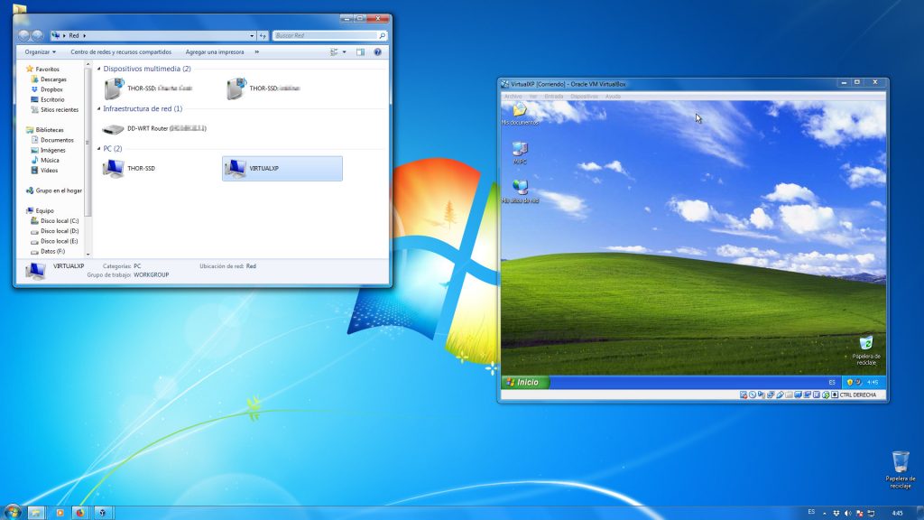Viewport: 924px width, 520px height.
Task: Open Mis documentos on the XP desktop
Action: click(x=520, y=114)
